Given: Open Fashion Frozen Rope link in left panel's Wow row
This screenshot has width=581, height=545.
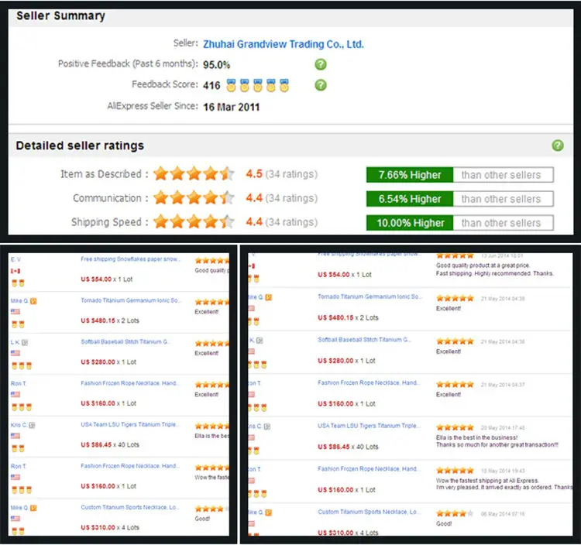Looking at the screenshot, I should pyautogui.click(x=129, y=466).
